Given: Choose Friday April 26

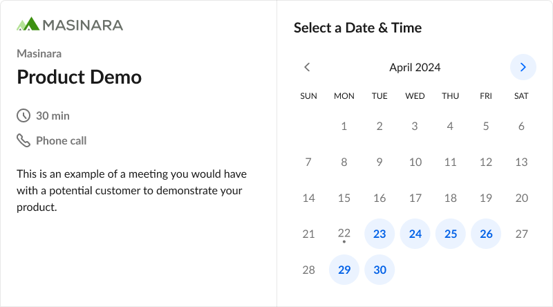Looking at the screenshot, I should coord(486,234).
